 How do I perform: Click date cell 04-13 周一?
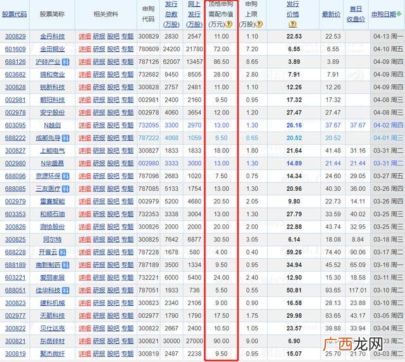pos(388,37)
